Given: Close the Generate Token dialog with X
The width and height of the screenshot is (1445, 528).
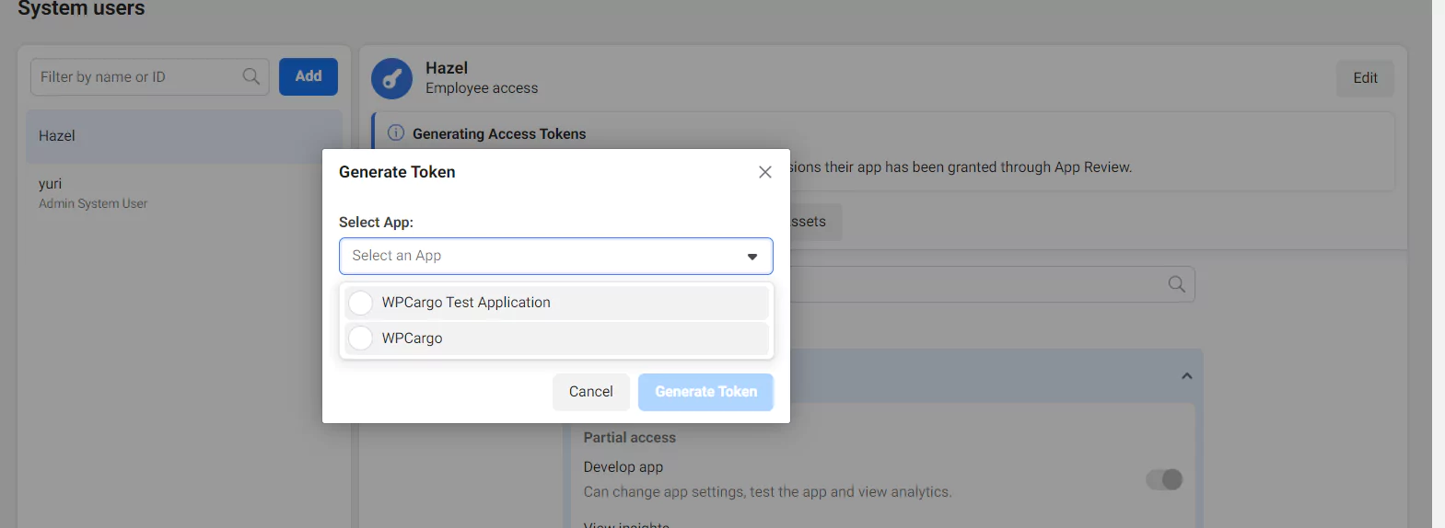Looking at the screenshot, I should click(x=764, y=172).
